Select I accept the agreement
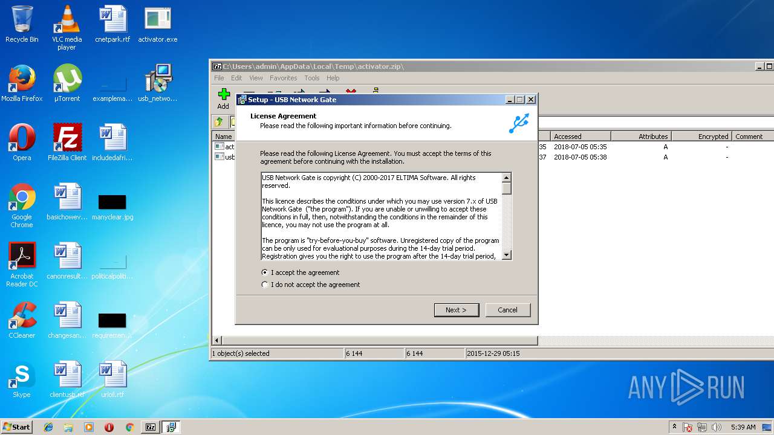Image resolution: width=774 pixels, height=435 pixels. [x=301, y=272]
